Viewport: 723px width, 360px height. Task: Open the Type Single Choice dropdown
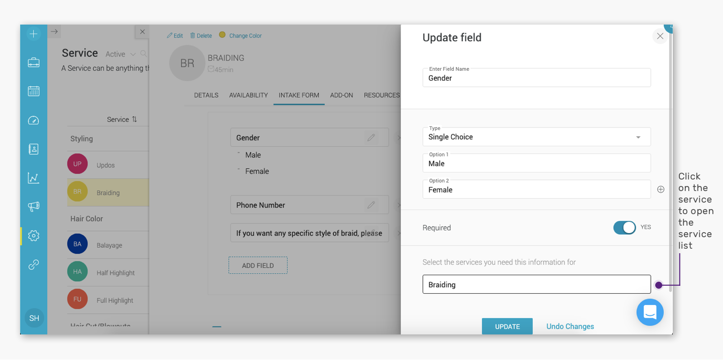[537, 137]
